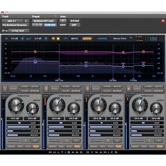Click the band 2 number button
The height and width of the screenshot is (166, 166).
pyautogui.click(x=46, y=89)
